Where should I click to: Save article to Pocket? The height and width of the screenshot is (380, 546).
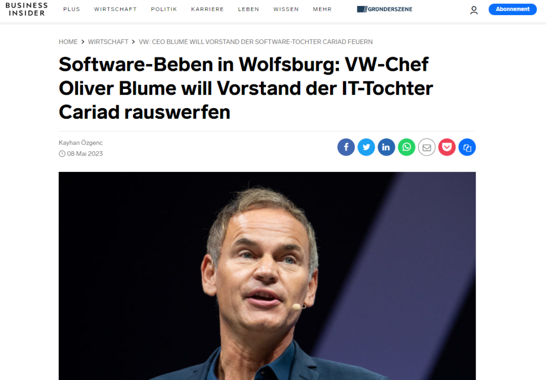[x=447, y=147]
